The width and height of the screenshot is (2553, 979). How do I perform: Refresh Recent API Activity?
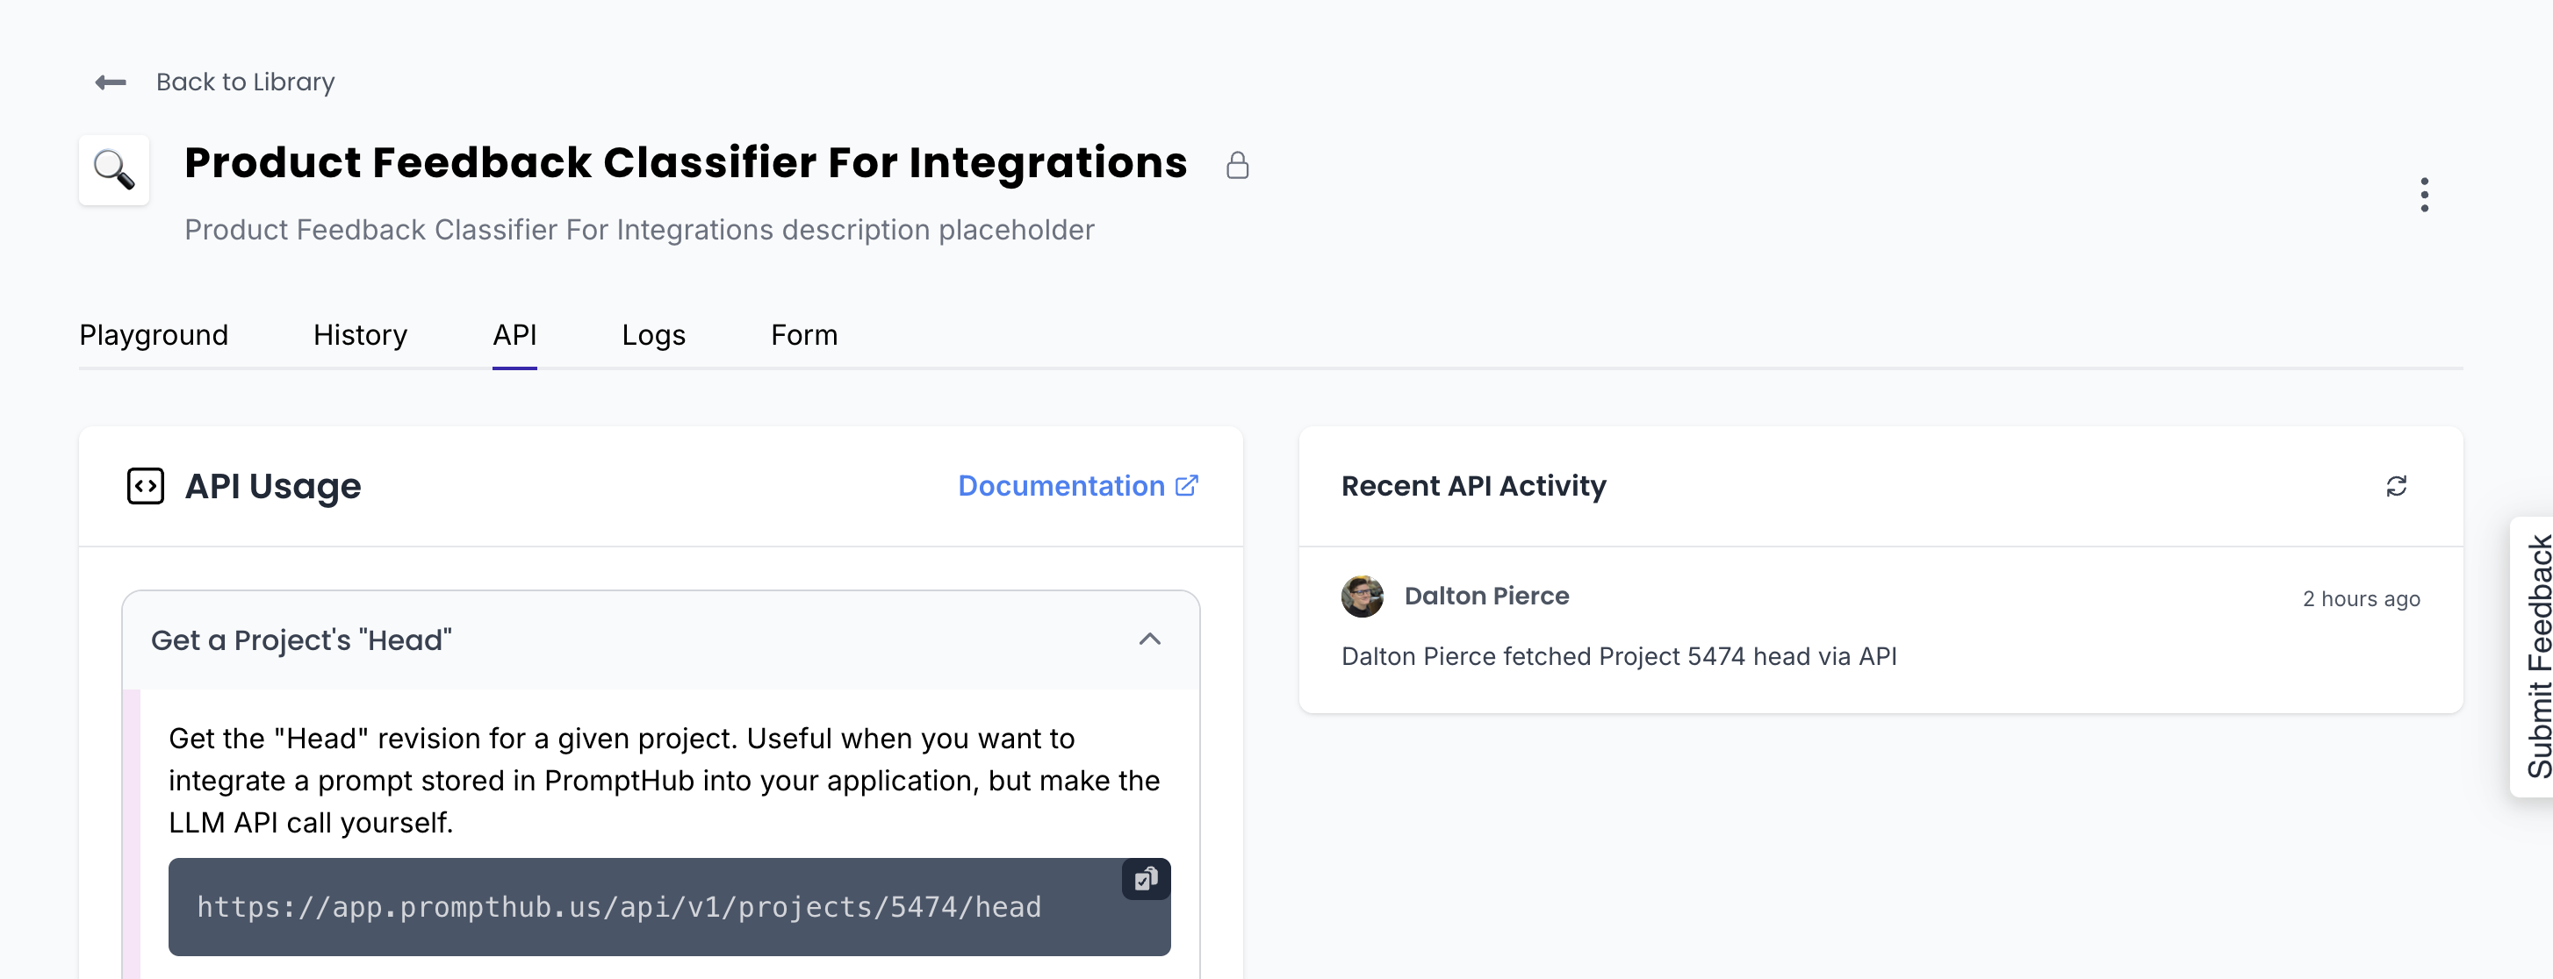(x=2396, y=486)
